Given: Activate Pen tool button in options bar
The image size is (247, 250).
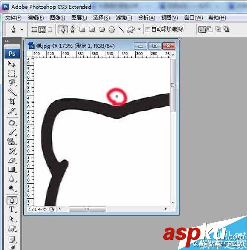Looking at the screenshot, I should click(x=63, y=30).
